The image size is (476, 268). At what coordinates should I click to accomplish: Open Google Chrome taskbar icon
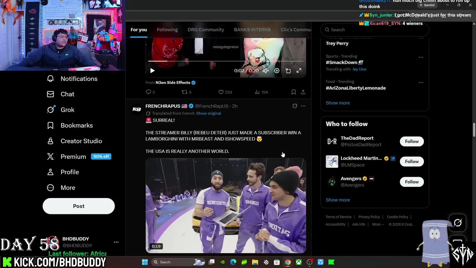(x=288, y=262)
